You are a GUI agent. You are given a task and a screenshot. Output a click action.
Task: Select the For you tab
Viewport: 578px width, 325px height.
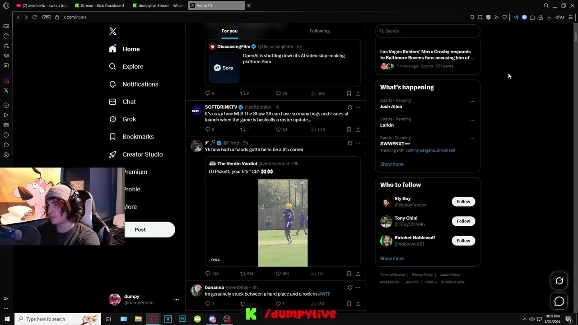point(229,31)
